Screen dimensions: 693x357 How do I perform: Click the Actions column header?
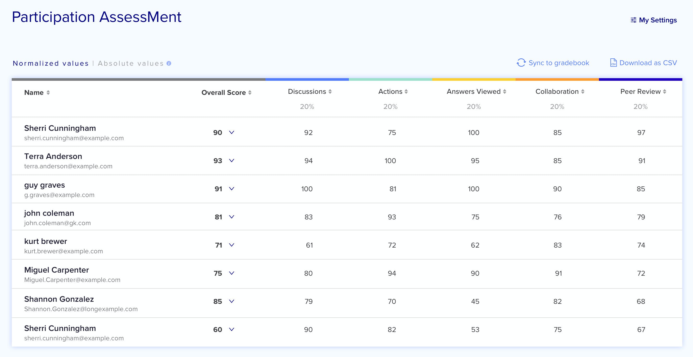pos(390,91)
